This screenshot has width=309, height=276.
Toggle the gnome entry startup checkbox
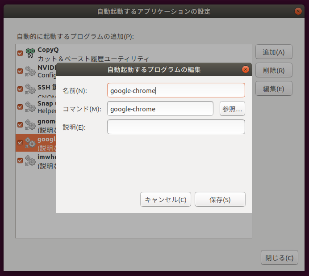(x=20, y=125)
